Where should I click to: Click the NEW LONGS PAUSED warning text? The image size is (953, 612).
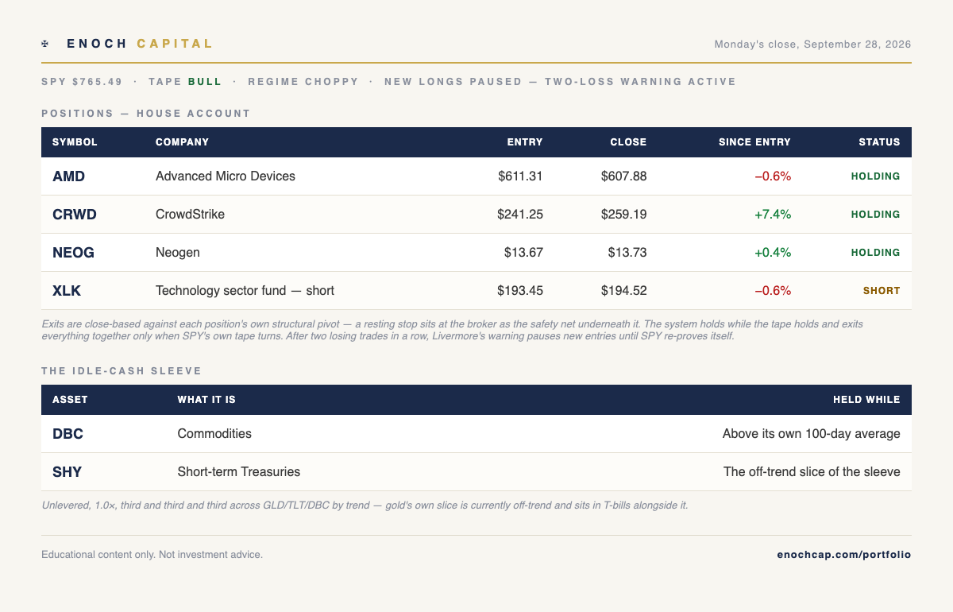[x=560, y=81]
